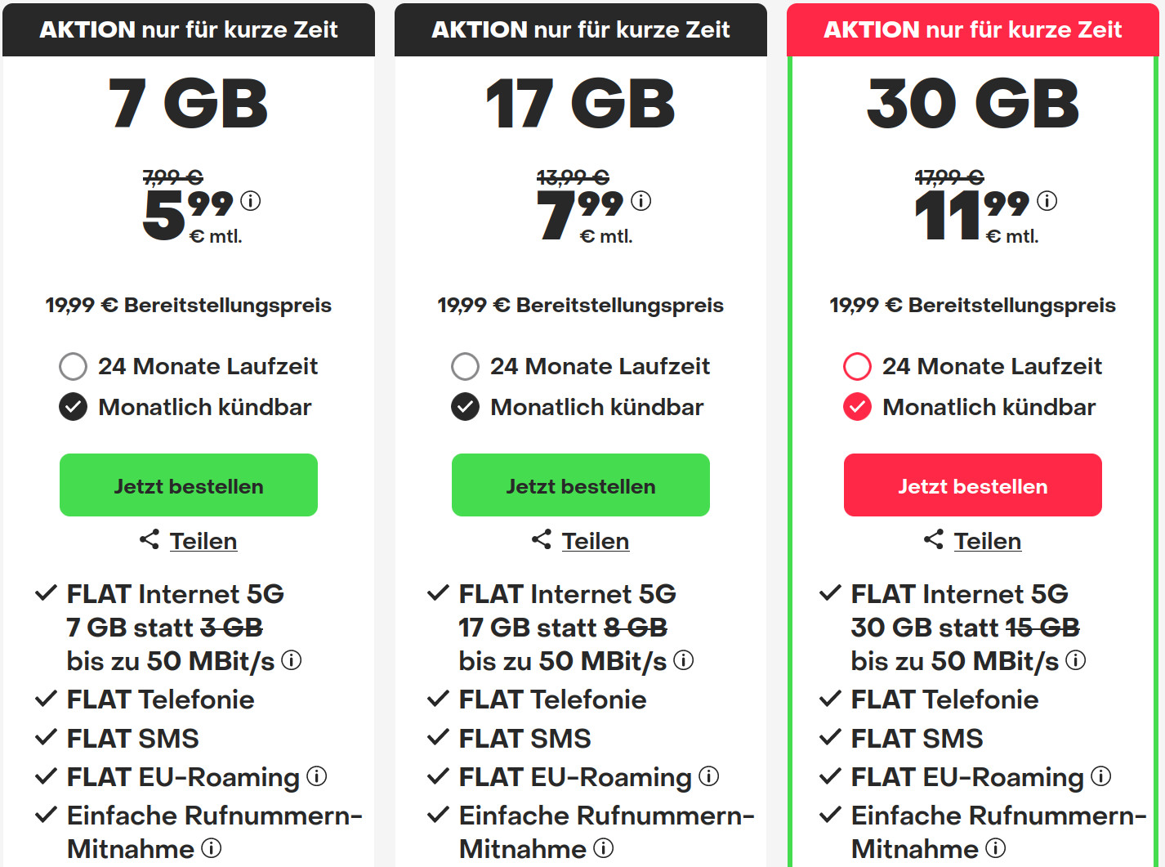Show FLAT EU-Roaming info on the 17 GB plan
The width and height of the screenshot is (1165, 867).
point(707,776)
